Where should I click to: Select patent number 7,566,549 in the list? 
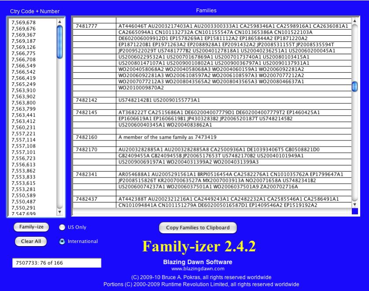pos(23,66)
